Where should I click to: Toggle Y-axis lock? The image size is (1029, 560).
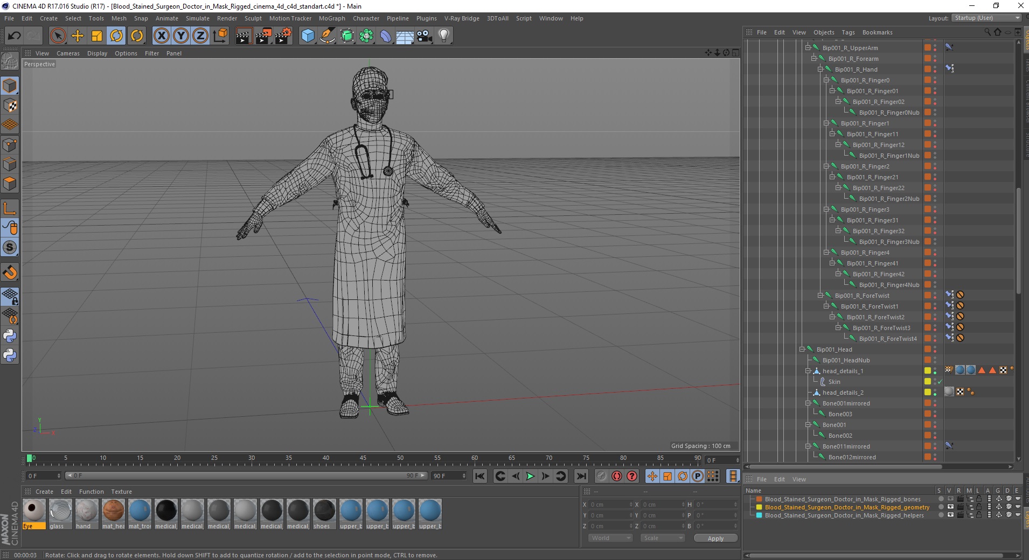181,36
